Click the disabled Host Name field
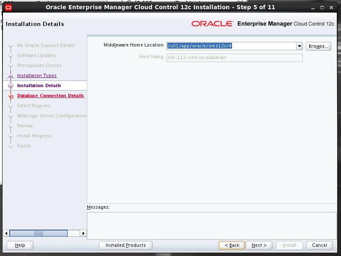 coord(234,58)
